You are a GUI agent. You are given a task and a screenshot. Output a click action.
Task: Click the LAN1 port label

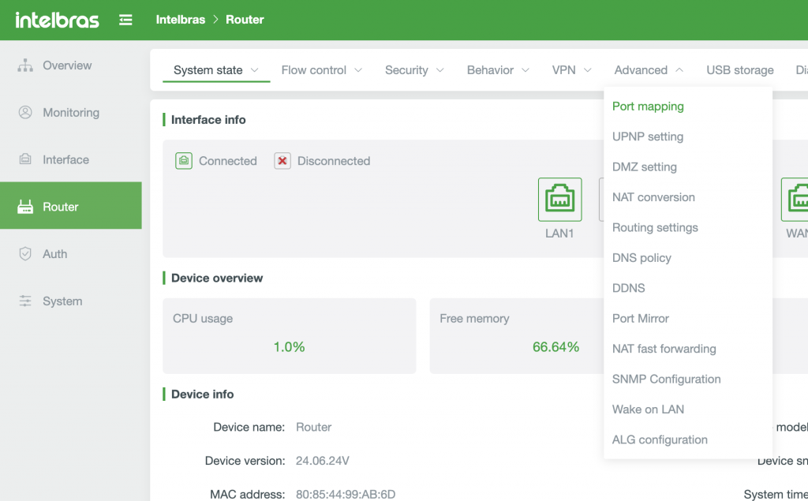(559, 234)
